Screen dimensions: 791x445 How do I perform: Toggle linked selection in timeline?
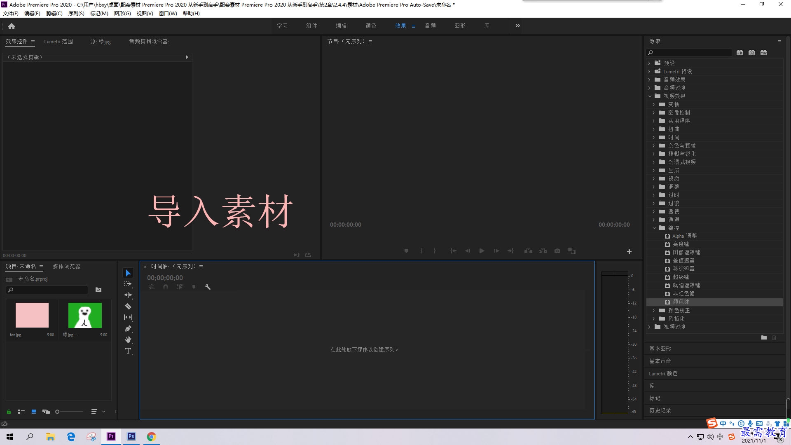tap(180, 287)
